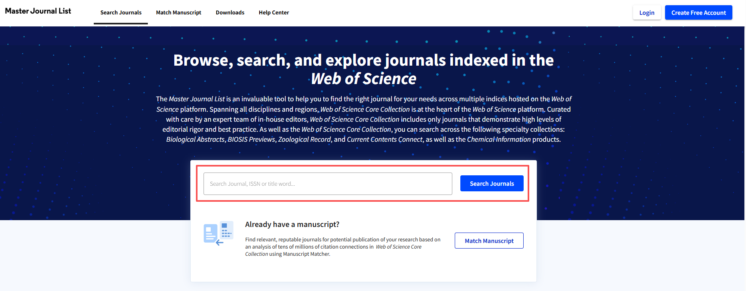
Task: Open the Search Journals navigation tab
Action: (121, 13)
